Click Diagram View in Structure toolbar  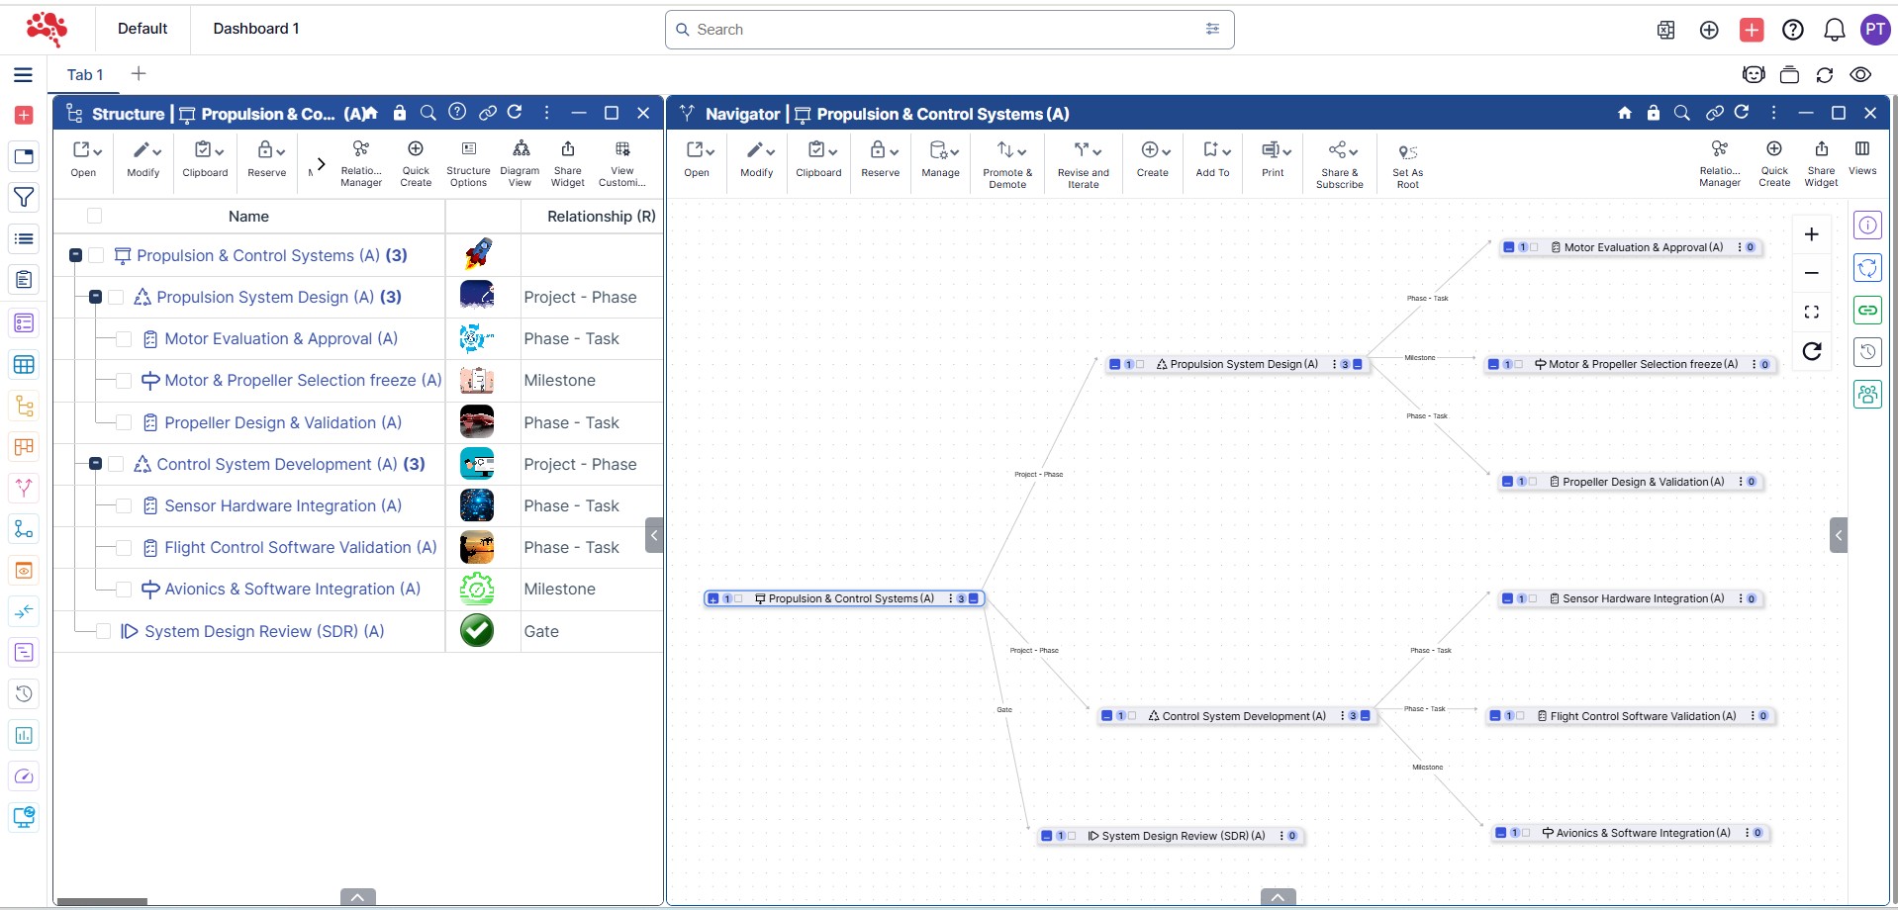(520, 161)
